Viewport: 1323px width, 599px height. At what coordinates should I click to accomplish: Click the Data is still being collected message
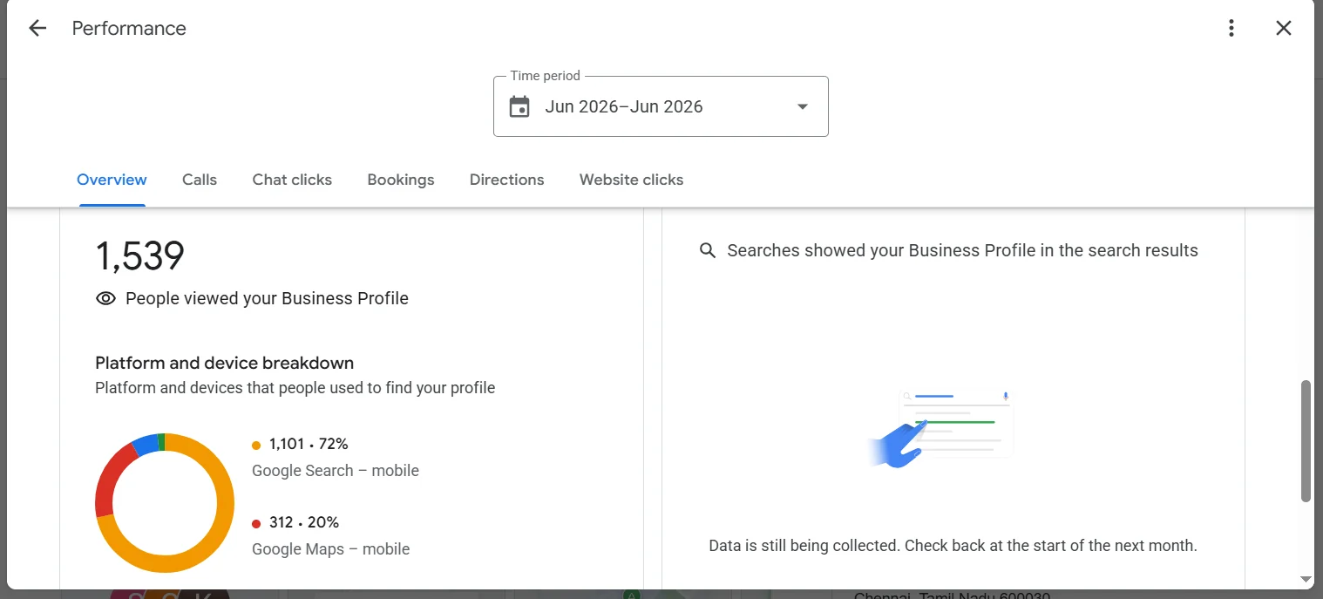point(953,546)
